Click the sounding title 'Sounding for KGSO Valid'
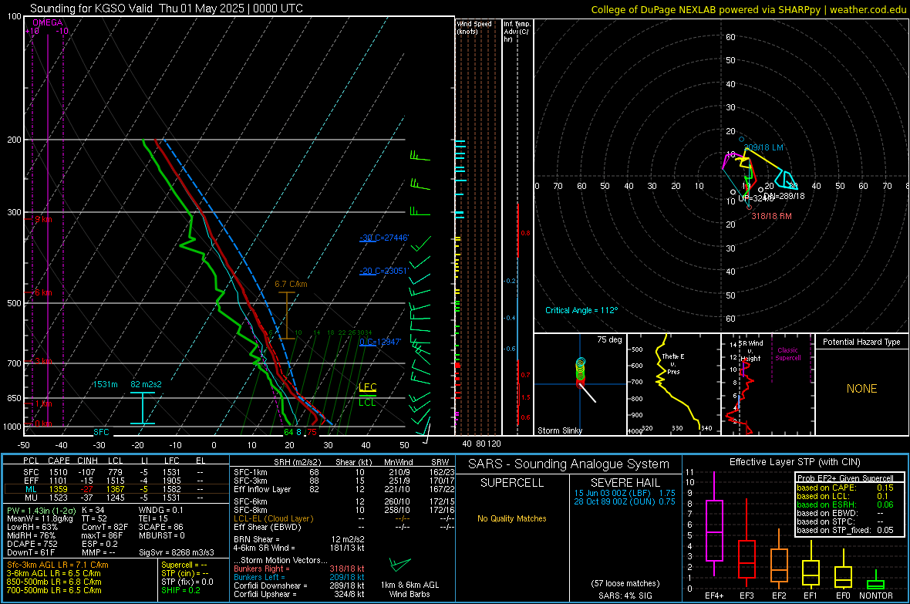The image size is (910, 604). click(92, 8)
